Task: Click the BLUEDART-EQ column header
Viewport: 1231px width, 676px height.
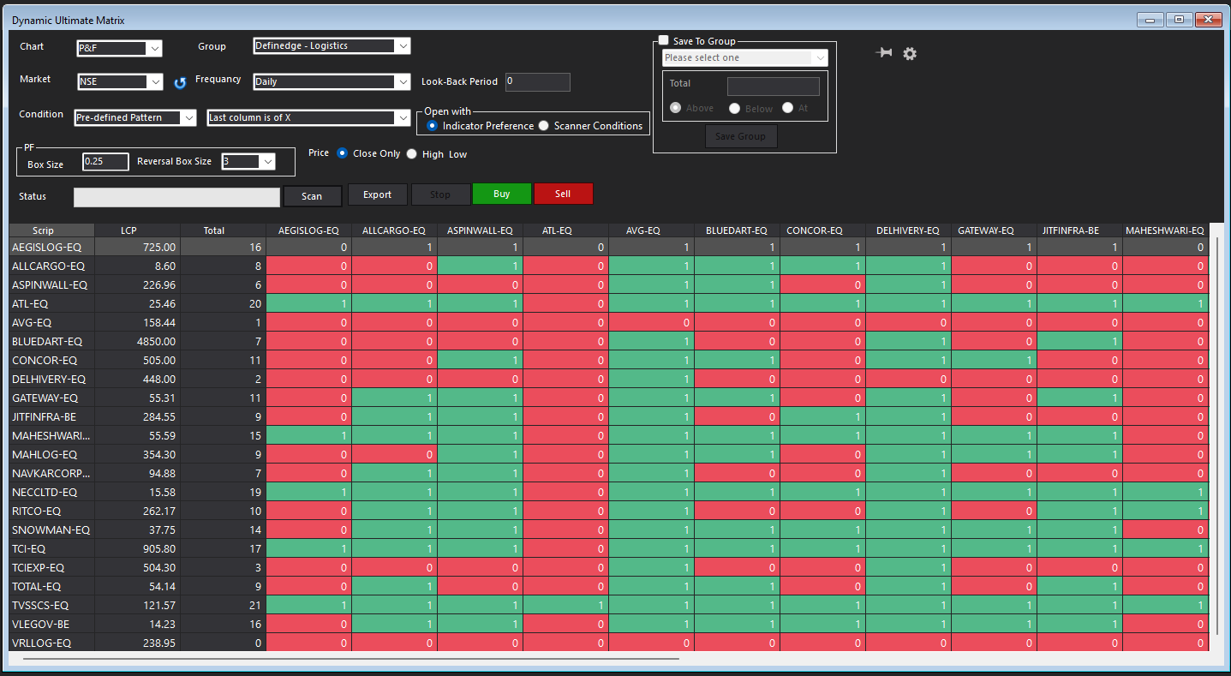Action: tap(737, 230)
